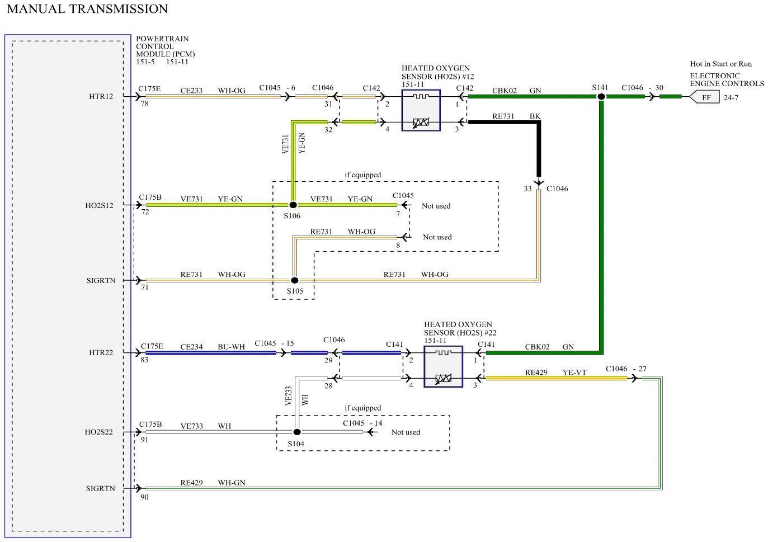Image resolution: width=768 pixels, height=542 pixels.
Task: Click the 24-7 page reference
Action: point(731,97)
